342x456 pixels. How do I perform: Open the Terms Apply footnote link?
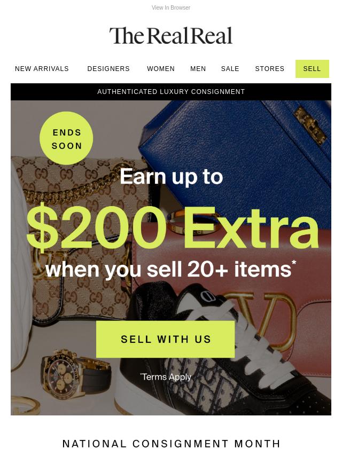[166, 377]
